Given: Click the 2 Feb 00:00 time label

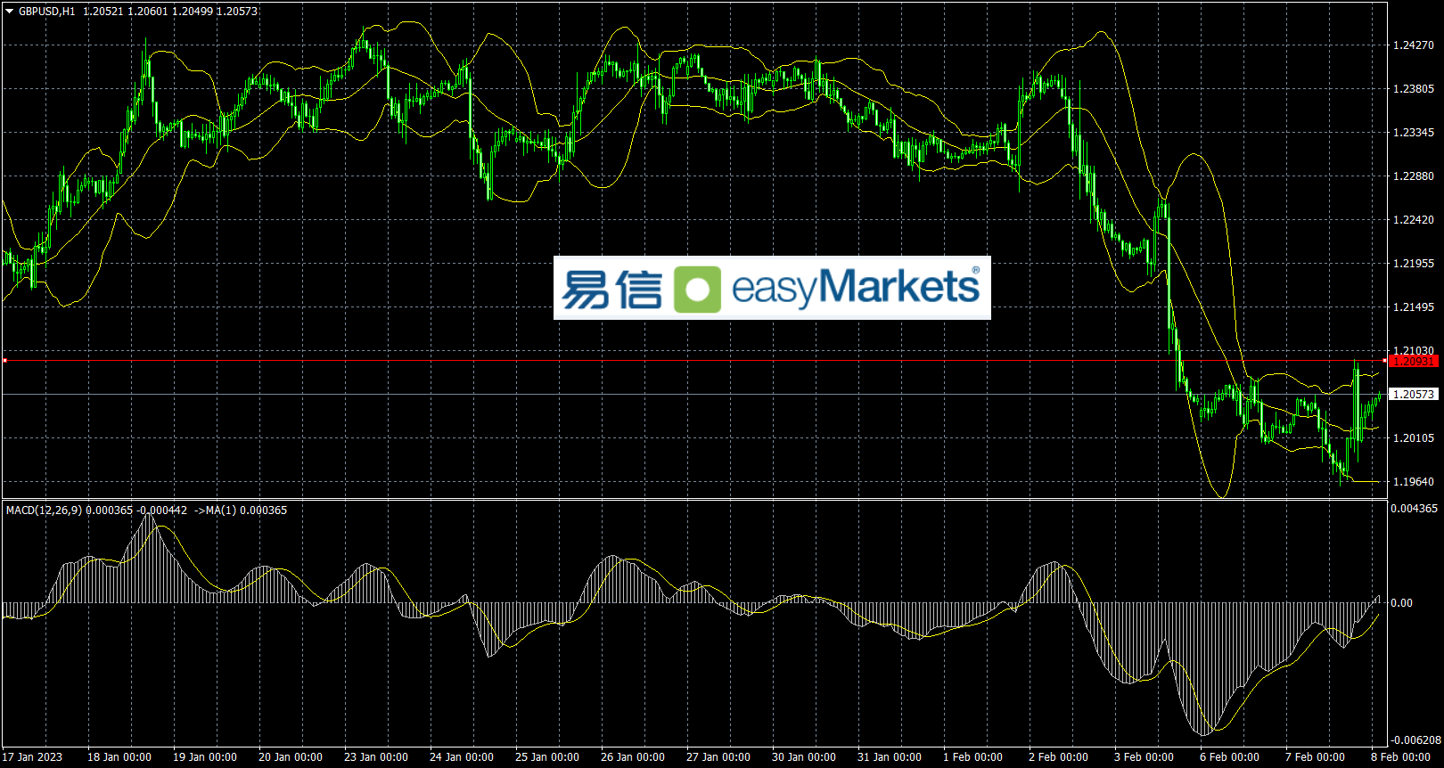Looking at the screenshot, I should click(x=1059, y=757).
